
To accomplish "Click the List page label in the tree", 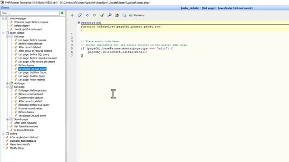I will tap(19, 36).
